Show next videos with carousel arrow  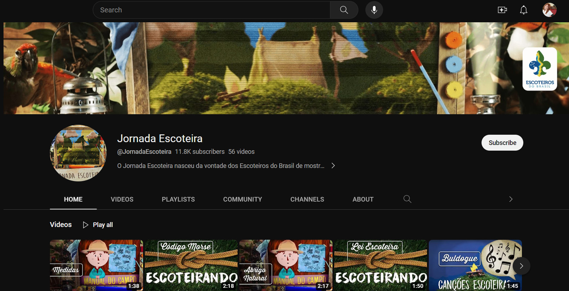click(521, 266)
